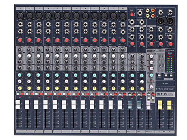Click the right XLR mix output
The width and height of the screenshot is (187, 140).
[x=170, y=21]
